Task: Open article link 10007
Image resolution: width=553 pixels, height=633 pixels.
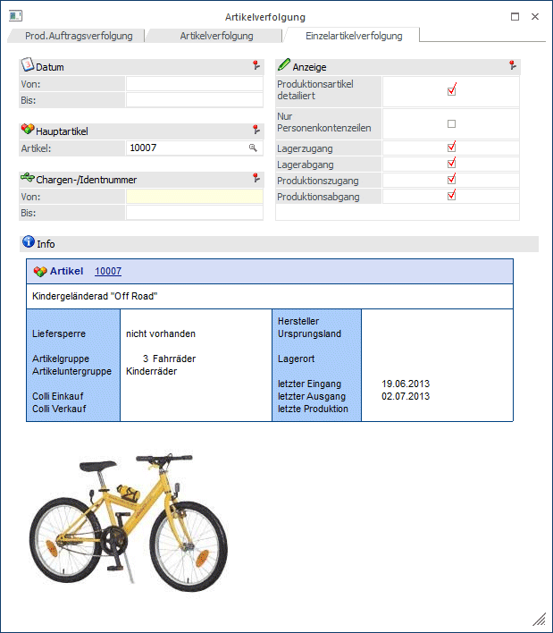Action: click(108, 271)
